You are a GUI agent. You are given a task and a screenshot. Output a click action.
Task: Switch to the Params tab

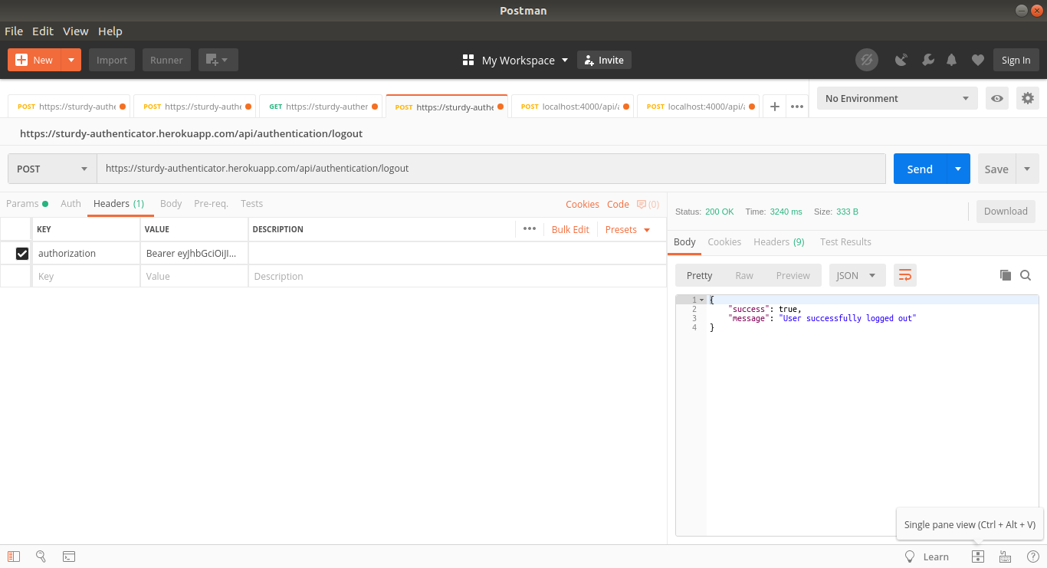click(x=27, y=204)
